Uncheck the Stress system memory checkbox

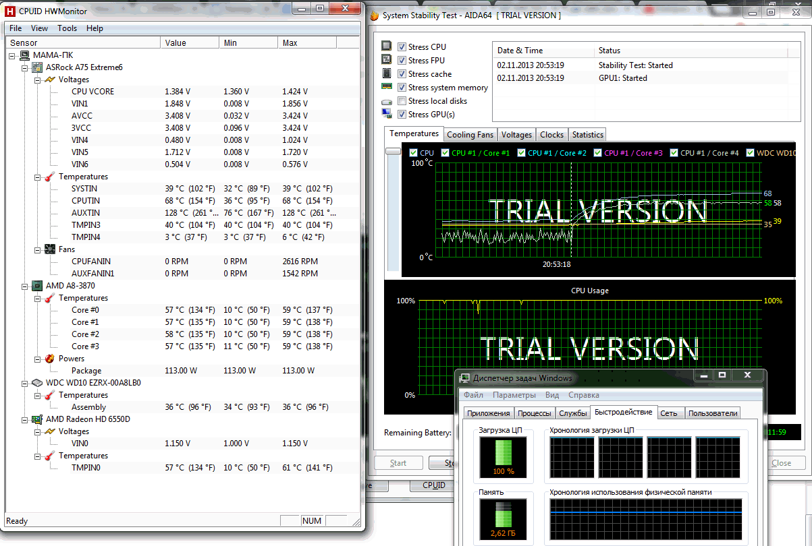(x=402, y=88)
